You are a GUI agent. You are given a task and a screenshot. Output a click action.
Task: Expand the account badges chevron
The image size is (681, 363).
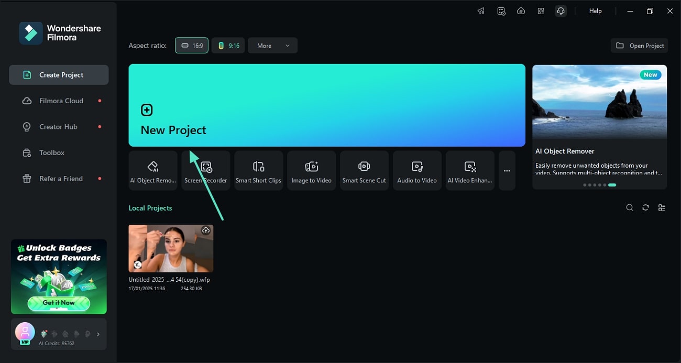click(98, 334)
